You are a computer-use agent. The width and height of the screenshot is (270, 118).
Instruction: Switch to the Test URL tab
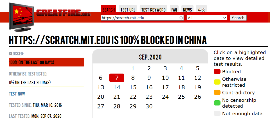click(128, 10)
